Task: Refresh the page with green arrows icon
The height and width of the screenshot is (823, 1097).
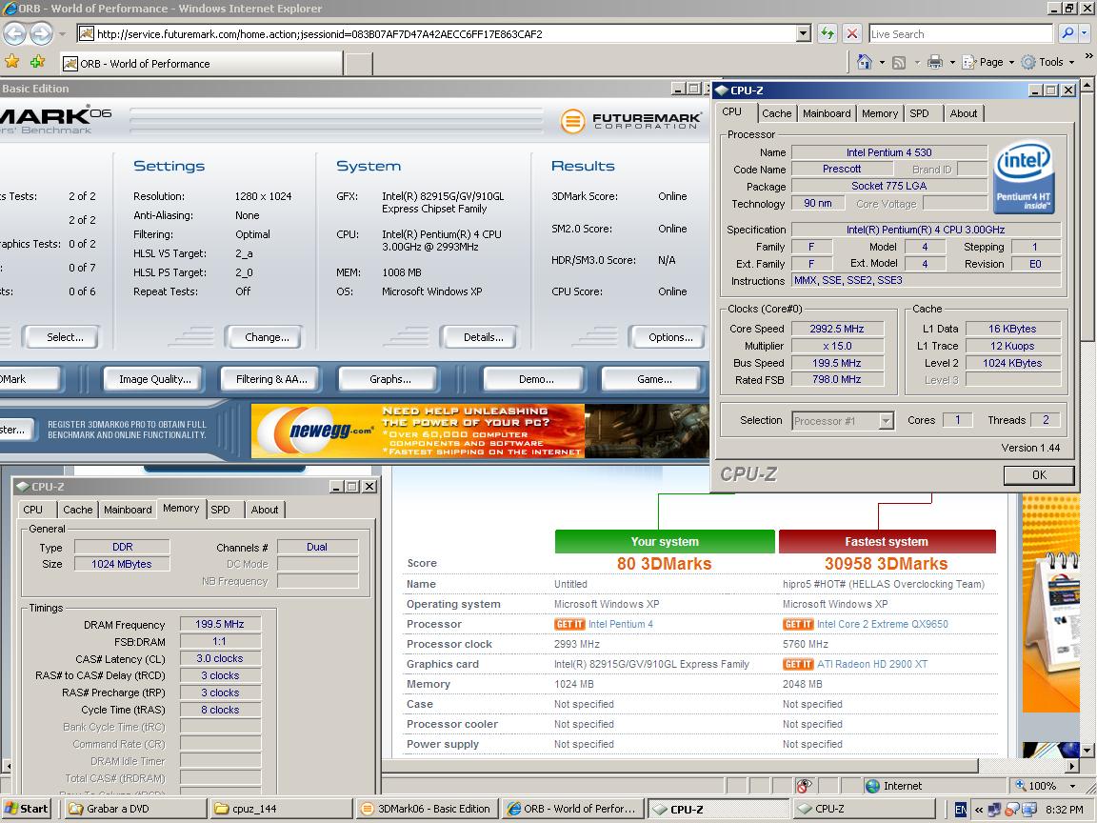Action: [x=828, y=33]
